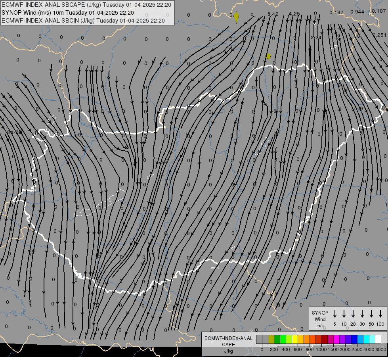Click the 8e-08 value at left edge

tap(14, 132)
